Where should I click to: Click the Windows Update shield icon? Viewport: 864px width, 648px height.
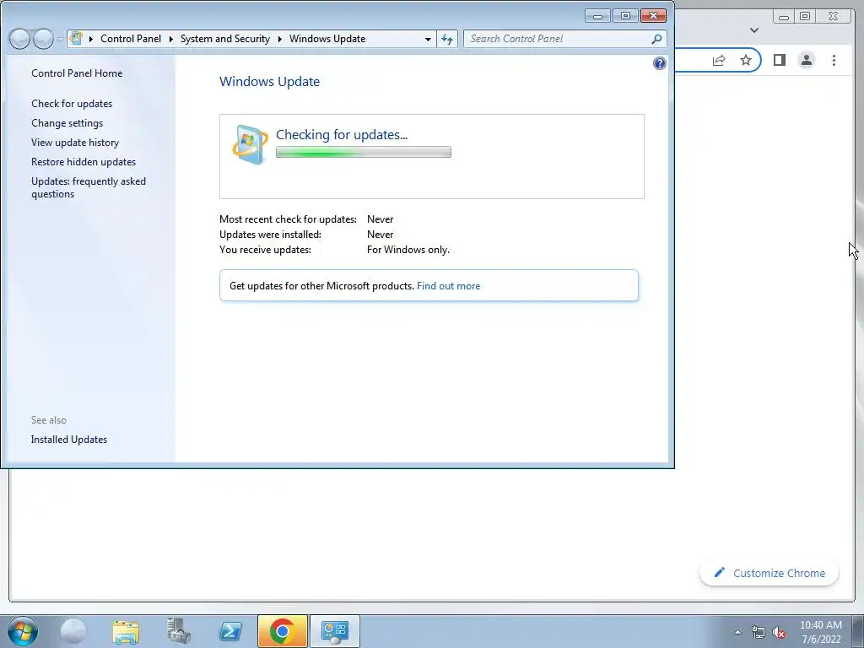pos(250,145)
